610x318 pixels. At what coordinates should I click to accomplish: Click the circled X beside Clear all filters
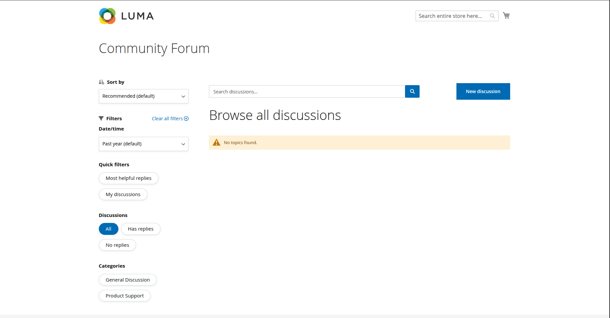coord(186,119)
